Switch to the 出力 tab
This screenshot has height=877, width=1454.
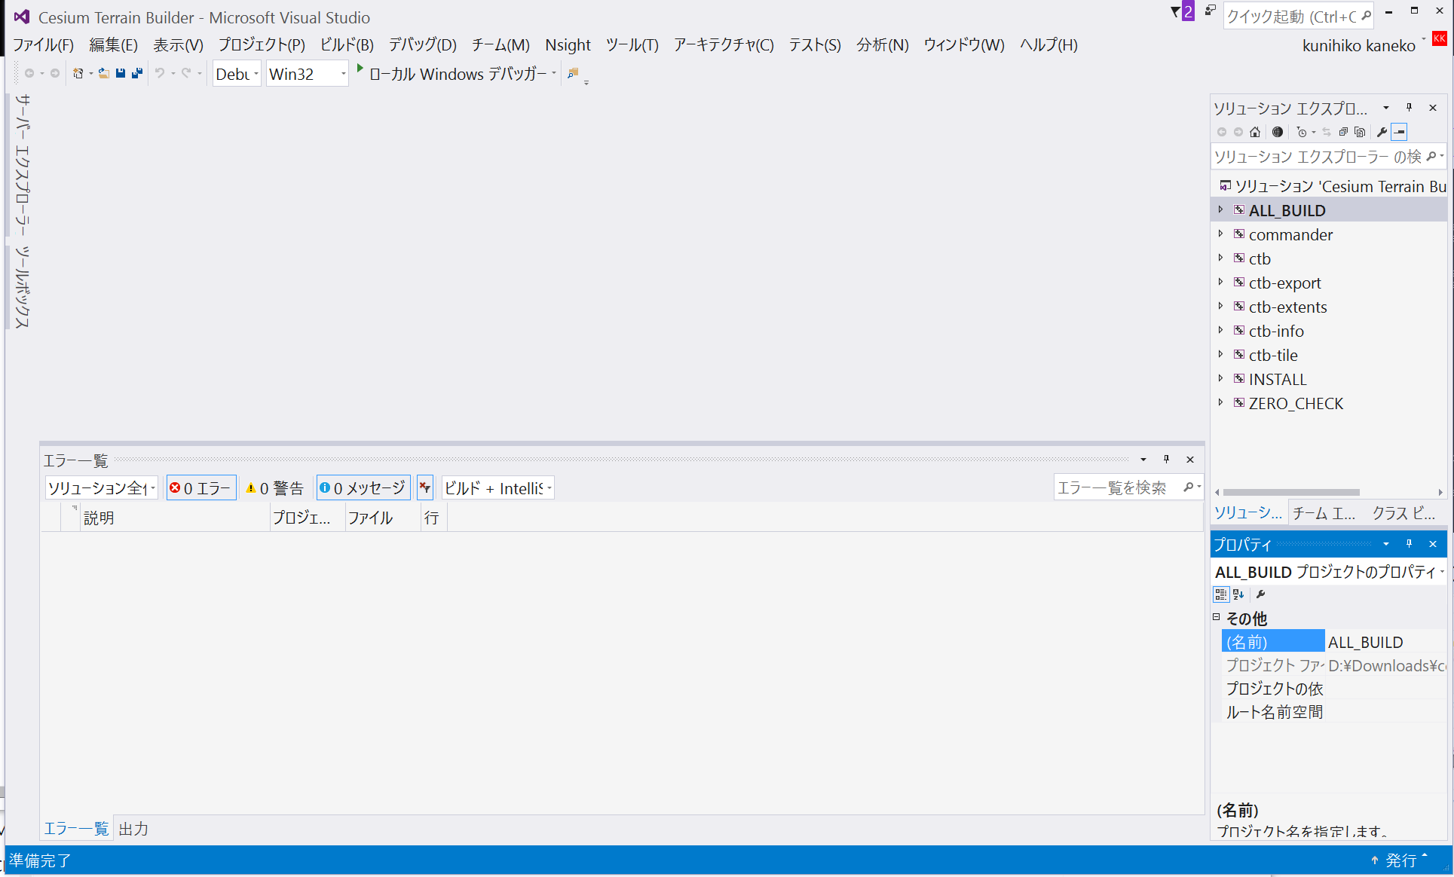[133, 829]
